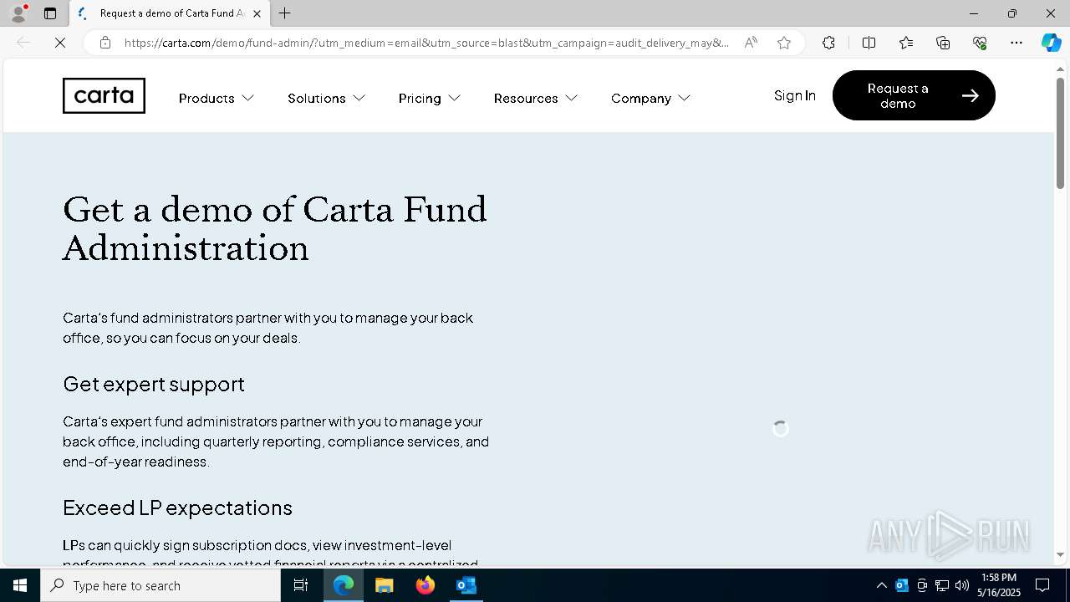This screenshot has width=1070, height=602.
Task: Open network status tray icon
Action: click(941, 585)
